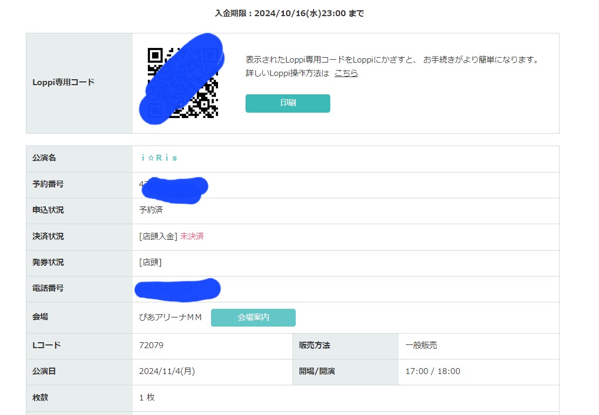Click the 決済状況 row label

pos(47,237)
